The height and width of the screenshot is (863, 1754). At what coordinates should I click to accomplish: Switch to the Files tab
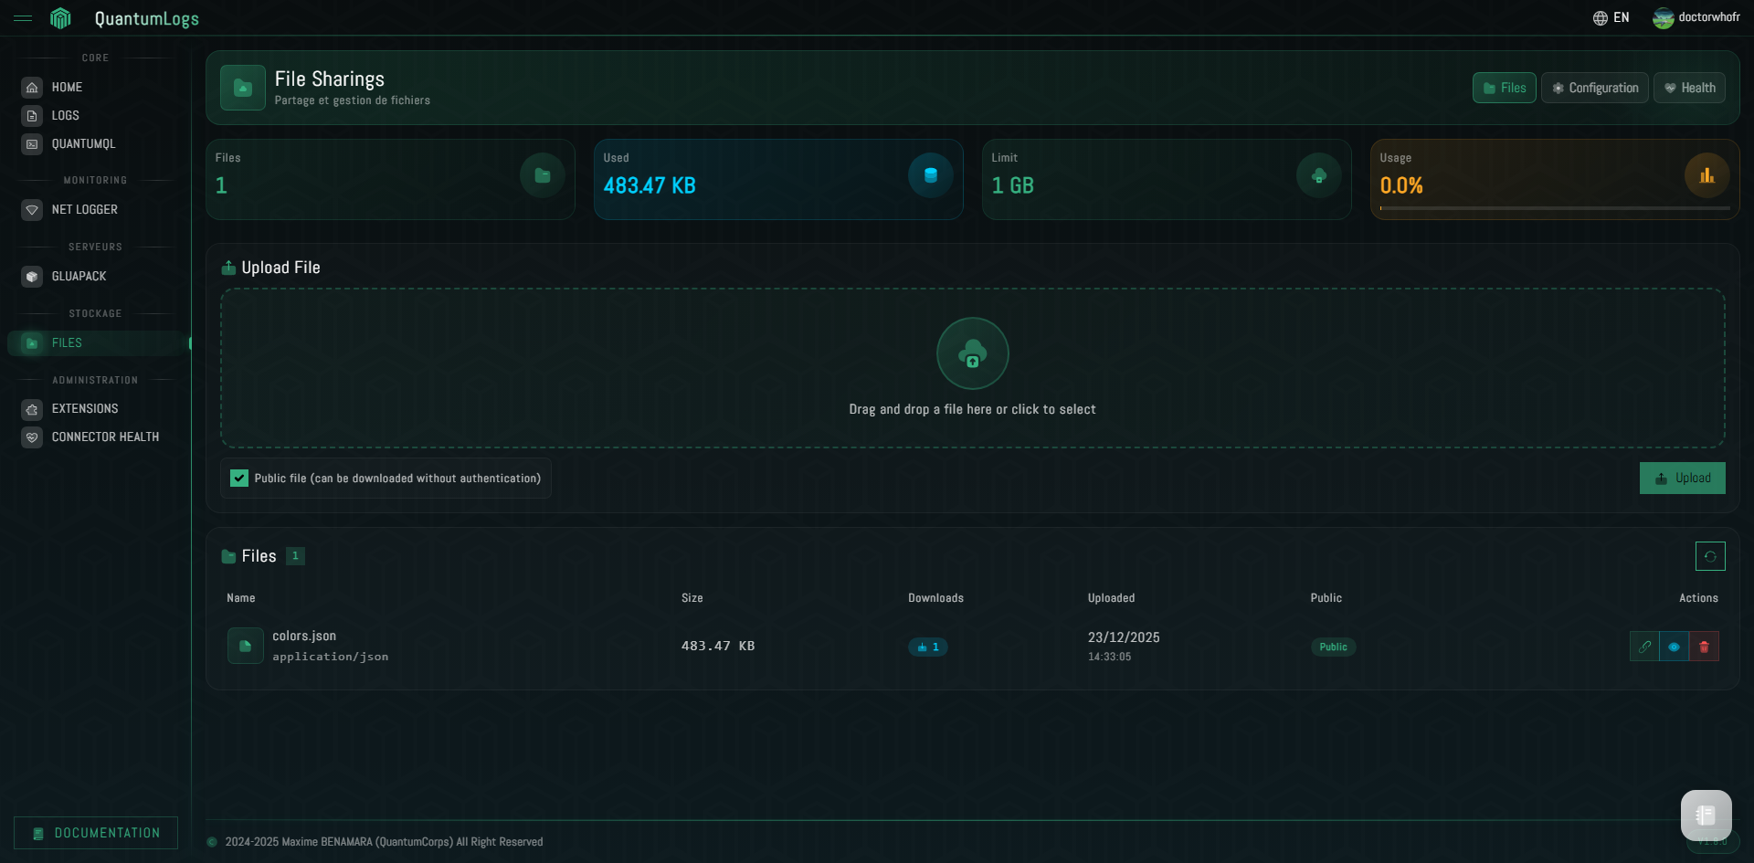coord(1504,88)
